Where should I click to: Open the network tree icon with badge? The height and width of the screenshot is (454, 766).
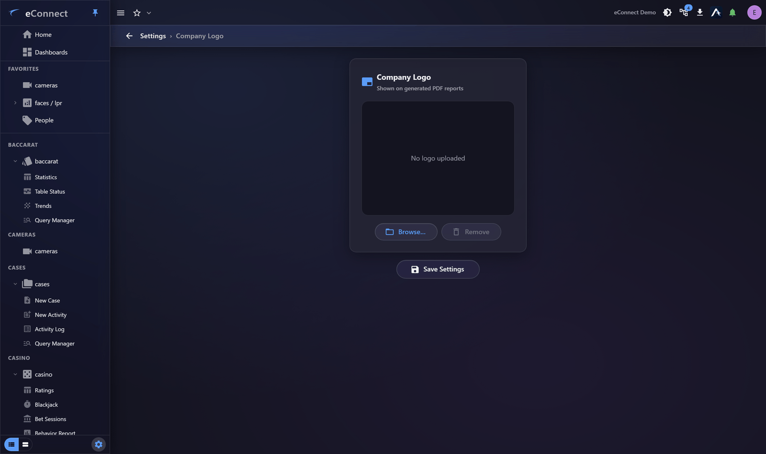[684, 12]
